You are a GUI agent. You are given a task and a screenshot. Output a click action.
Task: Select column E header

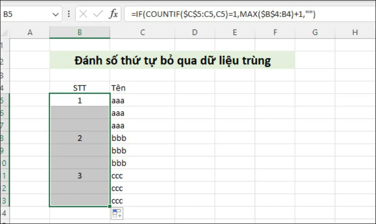pyautogui.click(x=235, y=32)
